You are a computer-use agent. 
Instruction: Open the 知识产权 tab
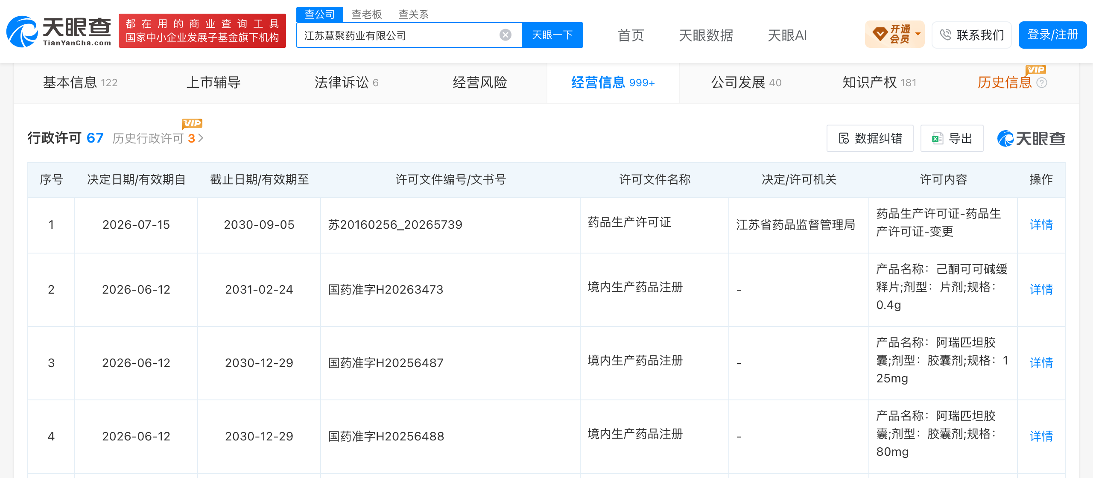[880, 82]
